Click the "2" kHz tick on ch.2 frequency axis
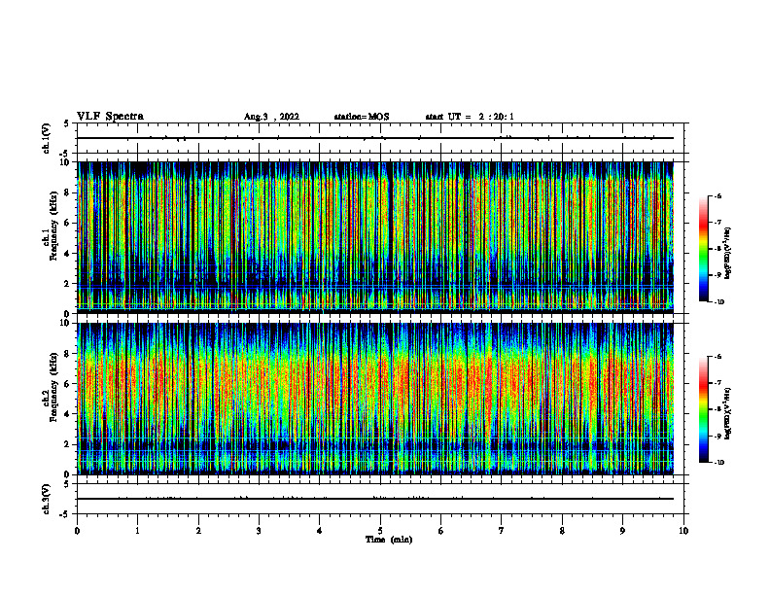 [x=68, y=444]
